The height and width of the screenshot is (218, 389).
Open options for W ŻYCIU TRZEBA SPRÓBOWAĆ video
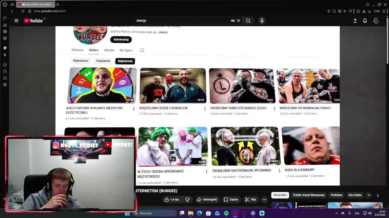click(206, 172)
